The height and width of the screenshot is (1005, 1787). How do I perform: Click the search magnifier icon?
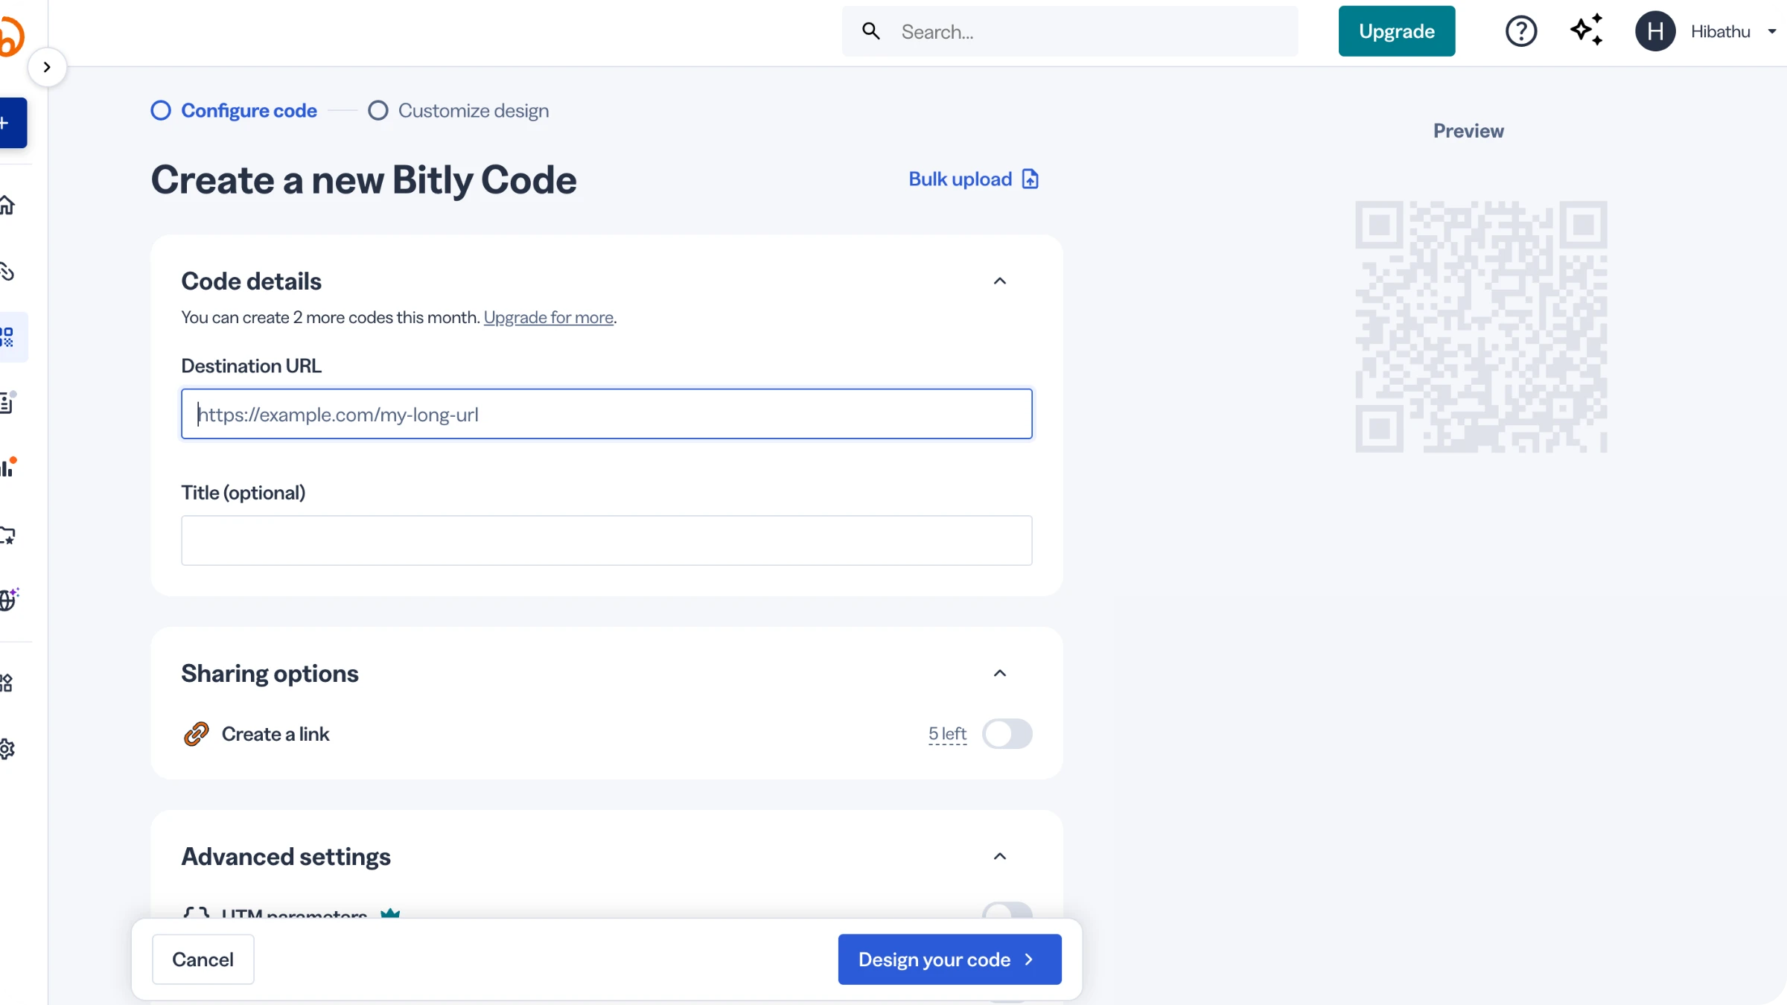[871, 31]
